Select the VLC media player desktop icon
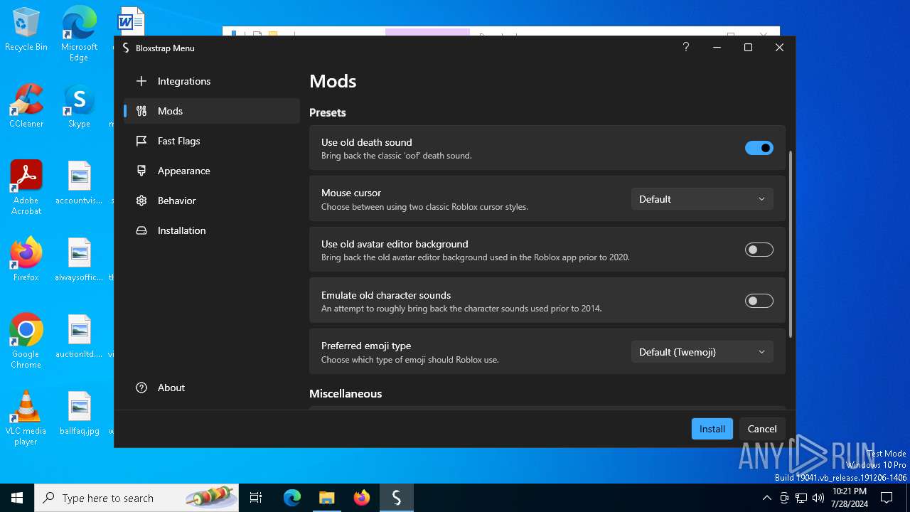 click(26, 417)
